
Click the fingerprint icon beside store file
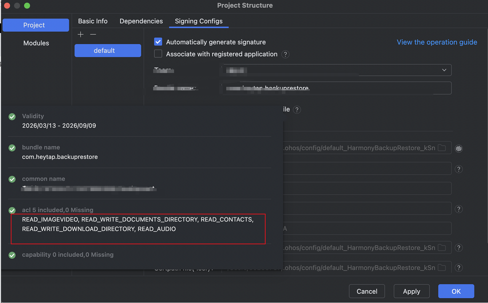(x=459, y=148)
